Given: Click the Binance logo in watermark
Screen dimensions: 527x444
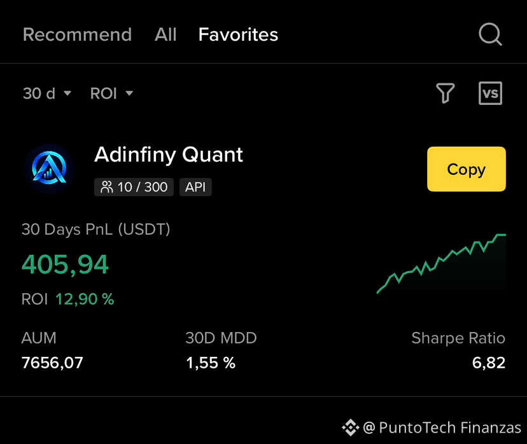Looking at the screenshot, I should (351, 427).
